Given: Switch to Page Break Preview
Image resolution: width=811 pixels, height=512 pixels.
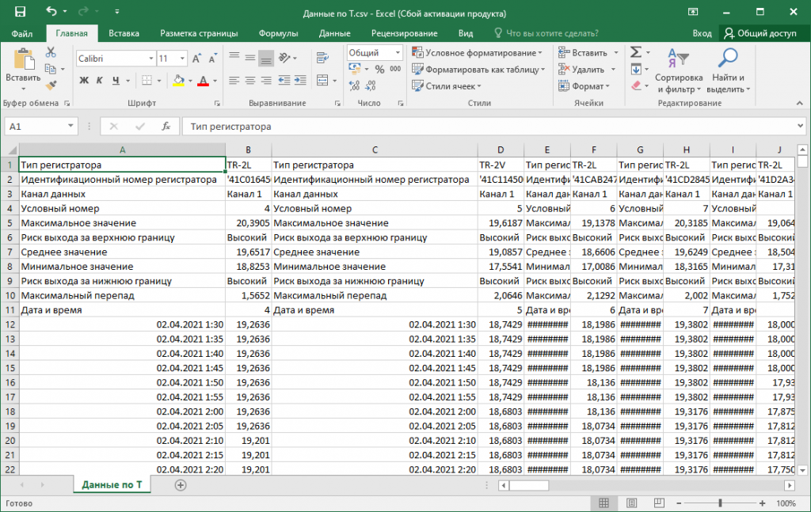Looking at the screenshot, I should click(x=659, y=503).
